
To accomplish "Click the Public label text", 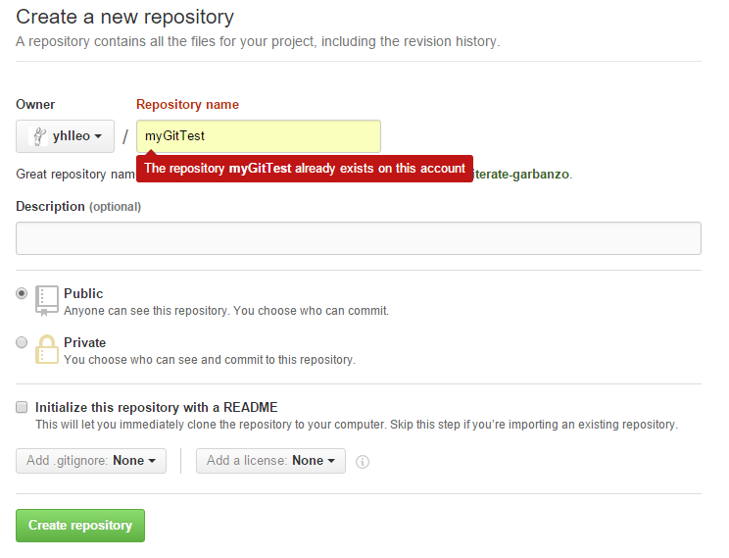I will (83, 293).
